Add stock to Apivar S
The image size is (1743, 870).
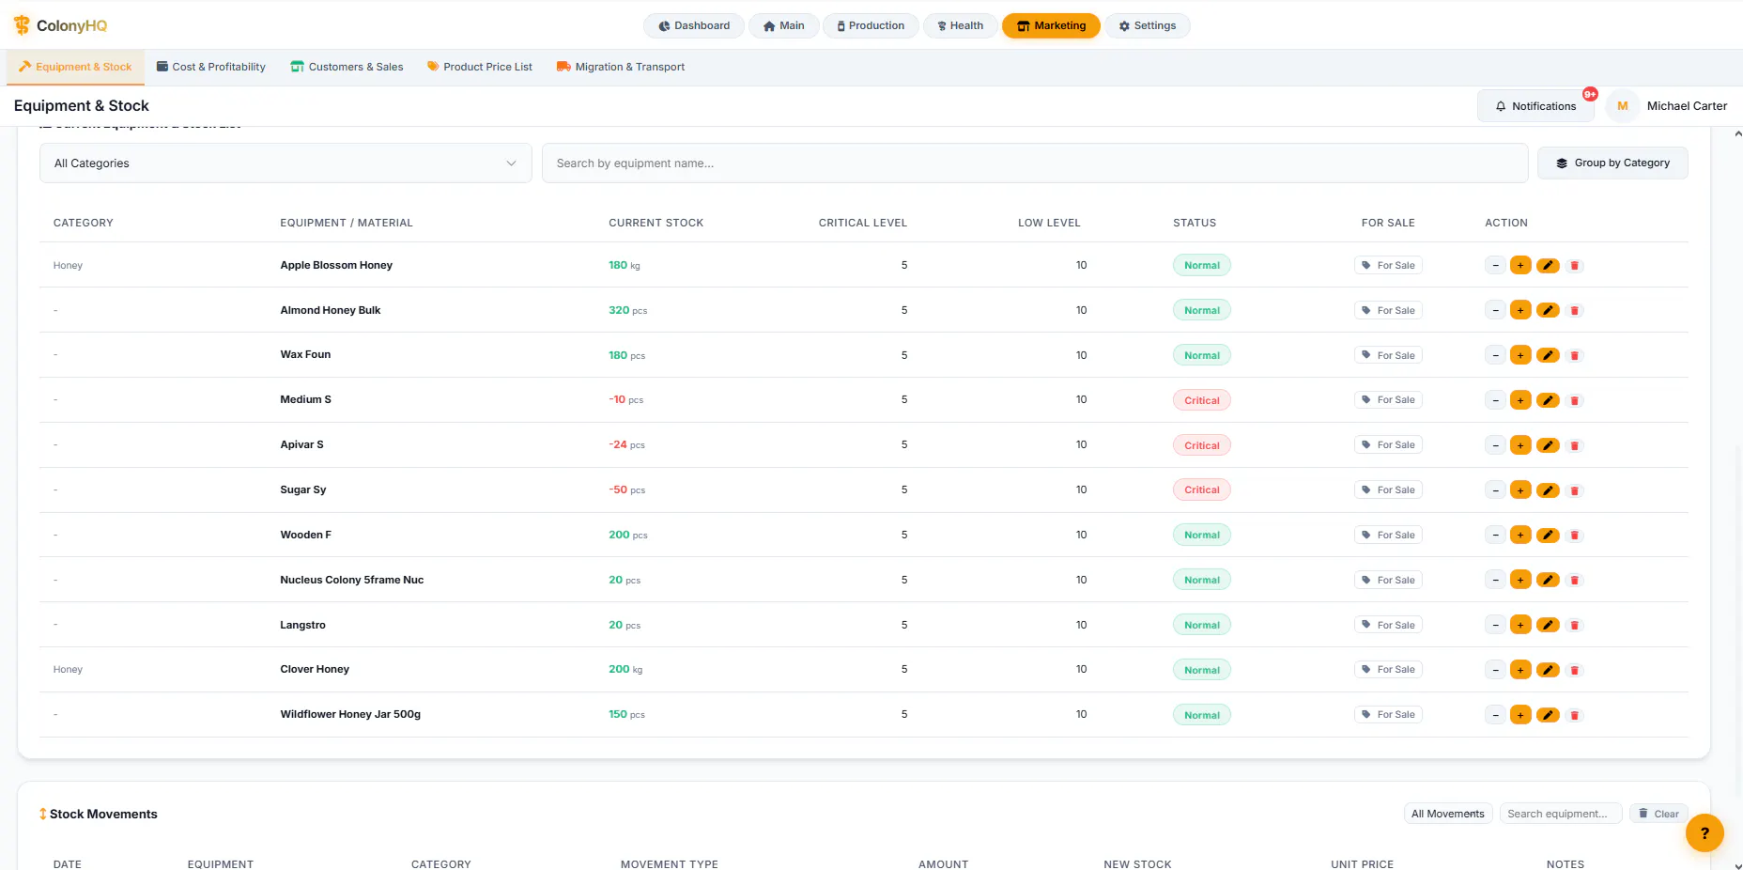pyautogui.click(x=1520, y=445)
